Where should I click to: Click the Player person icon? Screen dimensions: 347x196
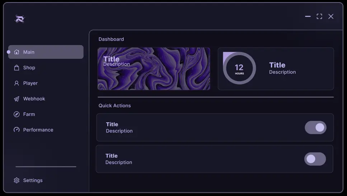coord(17,83)
